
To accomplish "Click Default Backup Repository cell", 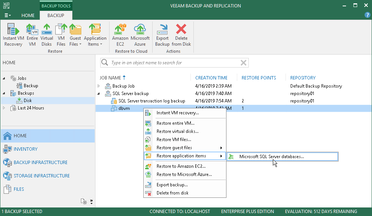I will tap(316, 86).
